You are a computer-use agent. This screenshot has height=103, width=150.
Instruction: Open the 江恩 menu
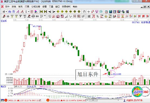27,7
